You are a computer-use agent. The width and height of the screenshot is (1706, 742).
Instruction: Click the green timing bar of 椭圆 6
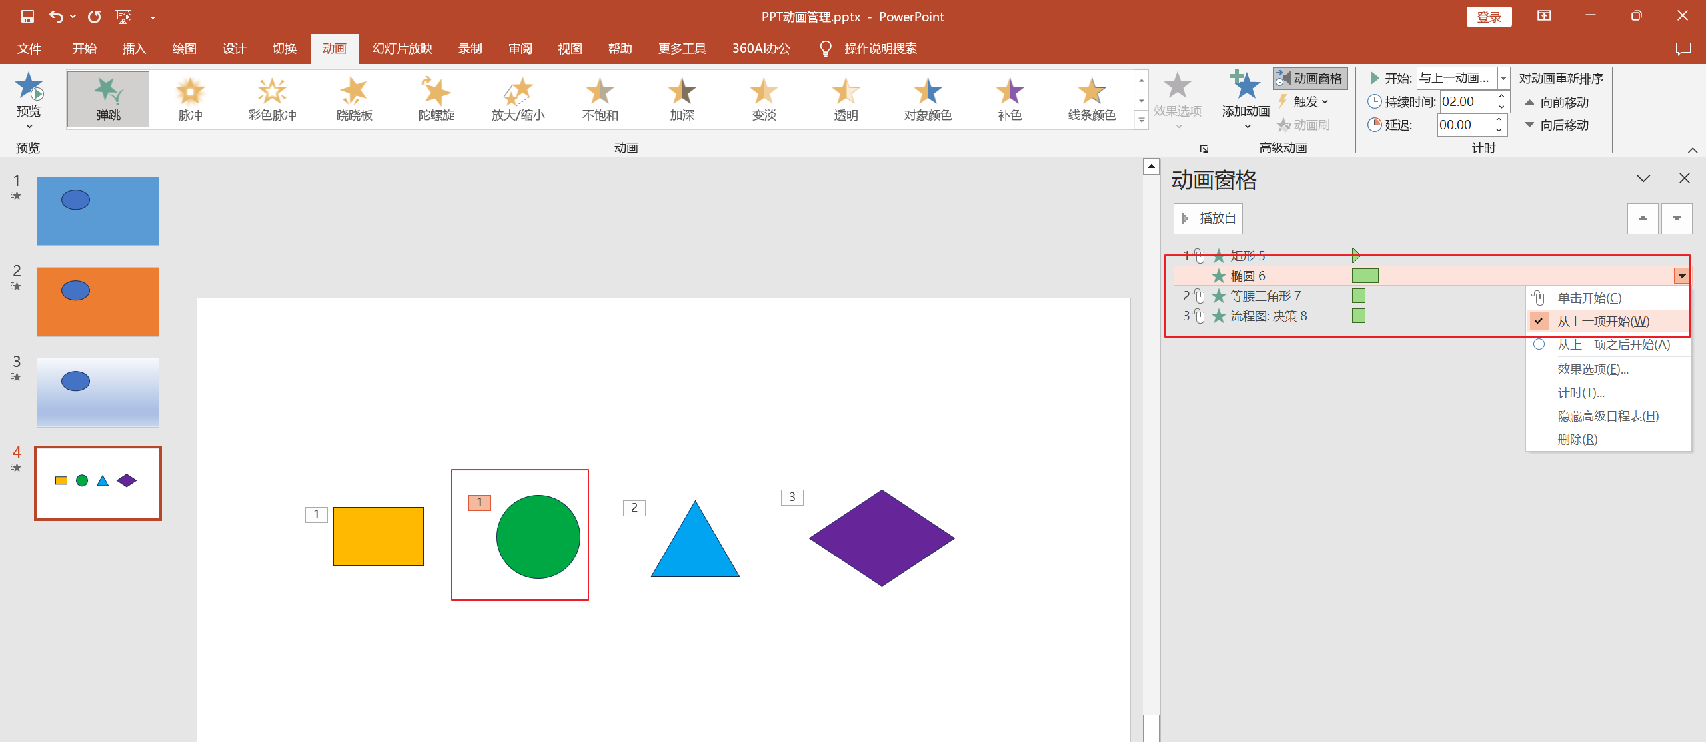coord(1365,276)
